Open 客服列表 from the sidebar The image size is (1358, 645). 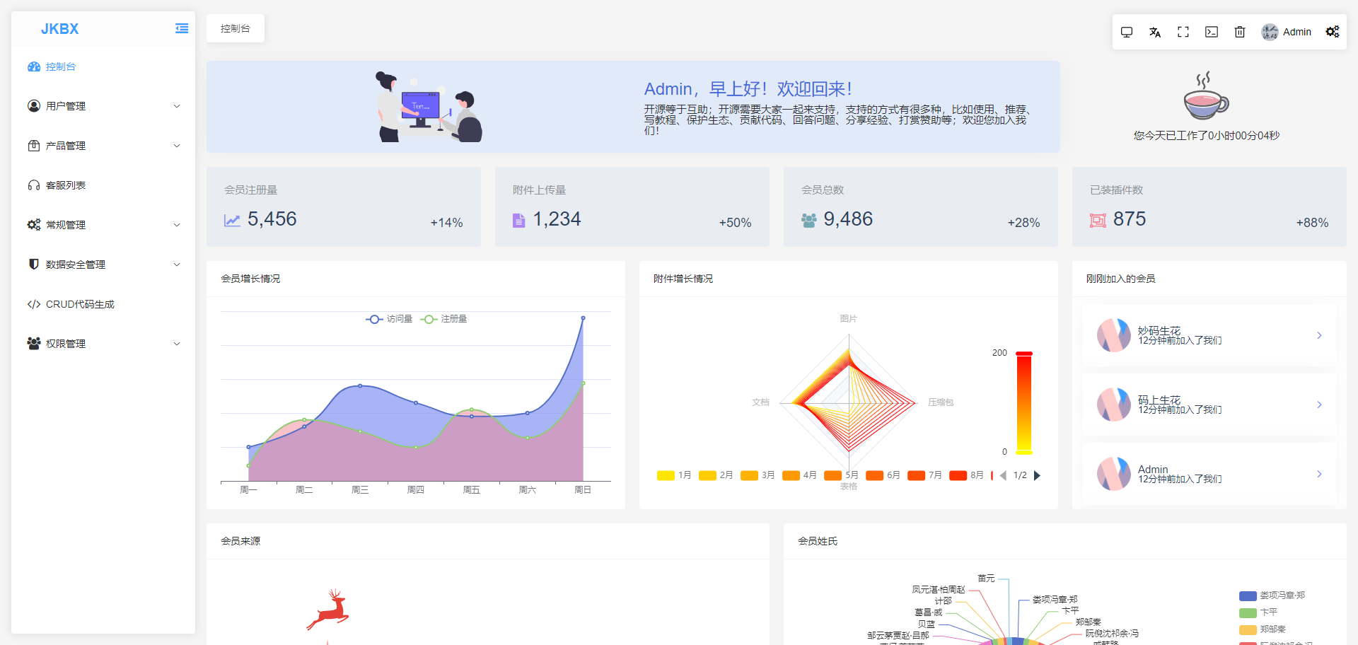pyautogui.click(x=66, y=185)
